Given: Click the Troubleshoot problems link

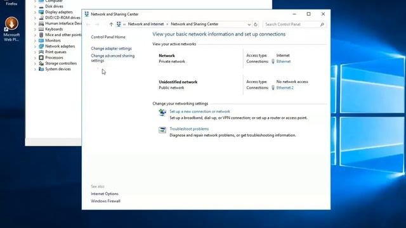Looking at the screenshot, I should click(x=189, y=129).
